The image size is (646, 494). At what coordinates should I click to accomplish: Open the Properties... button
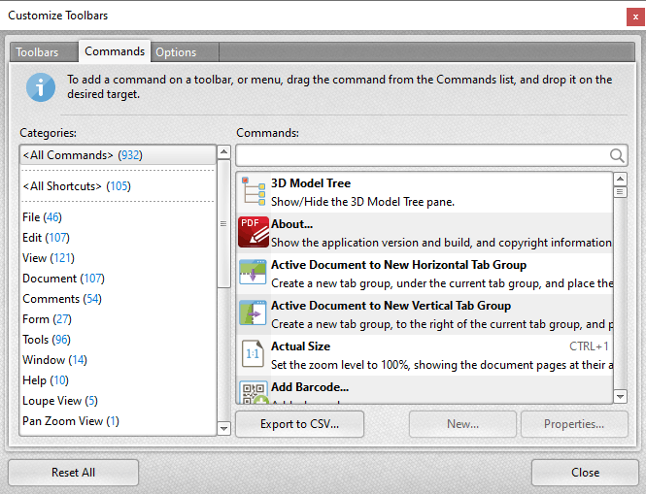(574, 423)
